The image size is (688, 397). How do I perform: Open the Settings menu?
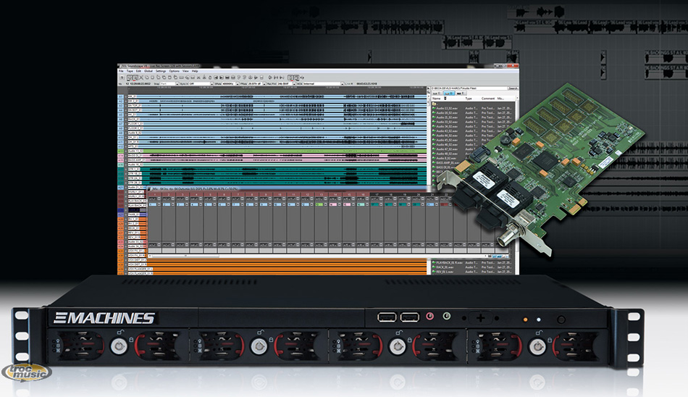coord(161,71)
